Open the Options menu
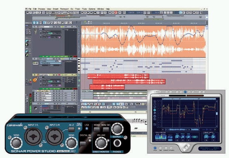The height and width of the screenshot is (158, 229). [92, 9]
